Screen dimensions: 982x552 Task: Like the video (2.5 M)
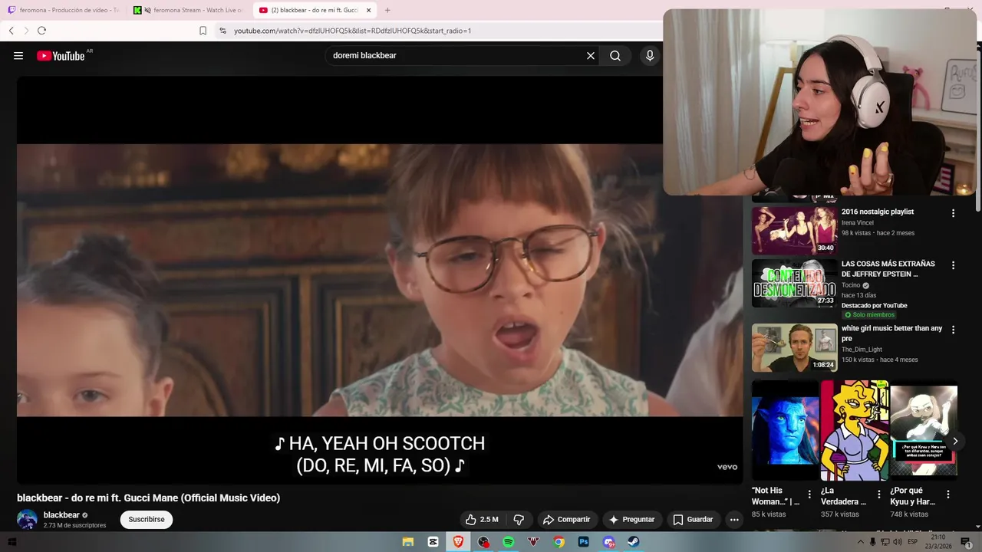click(x=482, y=520)
